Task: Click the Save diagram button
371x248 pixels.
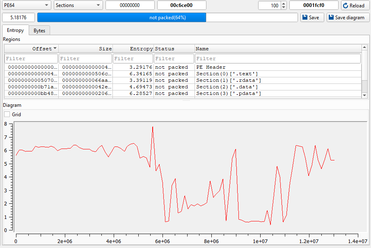Action: [x=348, y=18]
